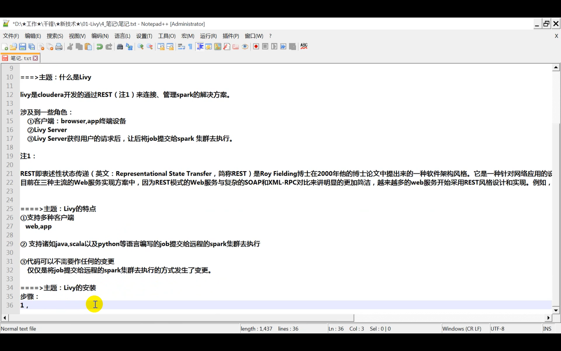Viewport: 561px width, 351px height.
Task: Open the 宏(M) menu
Action: coord(188,36)
